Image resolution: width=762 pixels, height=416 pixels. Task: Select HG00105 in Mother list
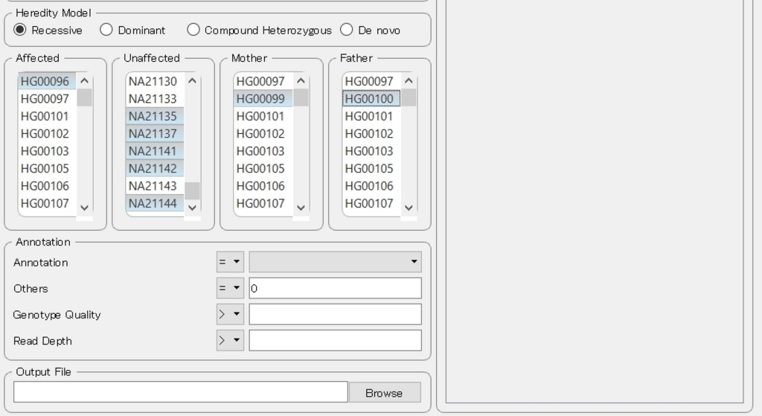263,169
